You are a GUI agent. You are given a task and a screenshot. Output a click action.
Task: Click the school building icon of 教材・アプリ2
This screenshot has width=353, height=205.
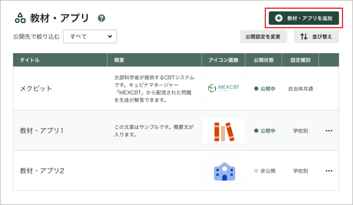223,171
